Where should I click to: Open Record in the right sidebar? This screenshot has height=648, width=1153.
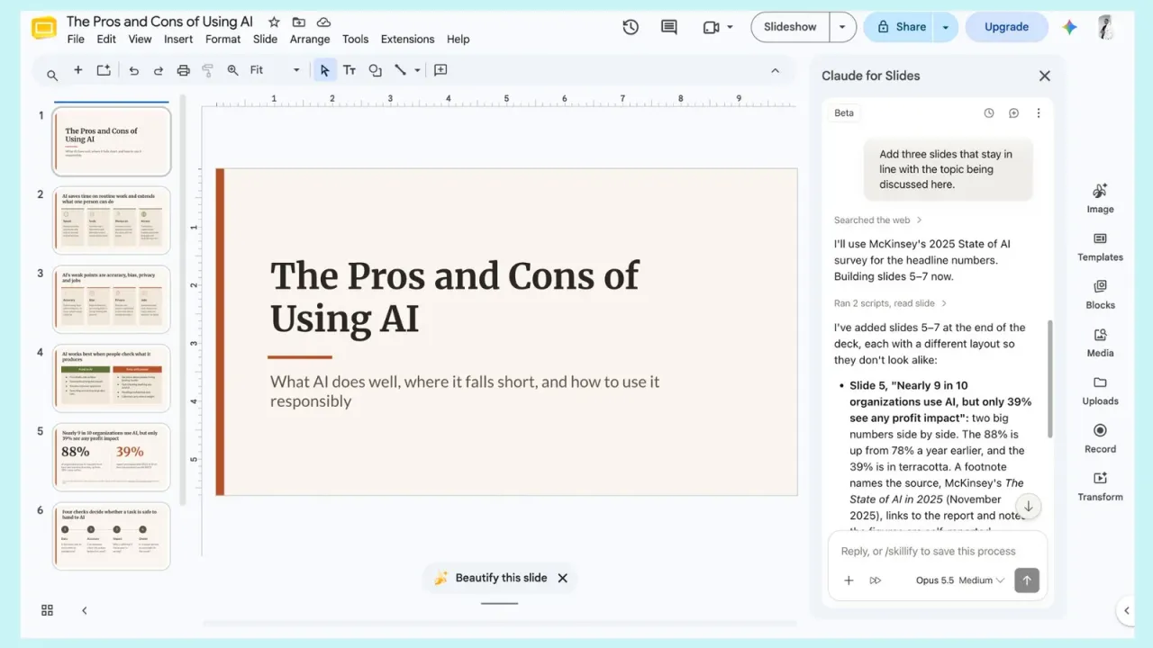coord(1100,439)
